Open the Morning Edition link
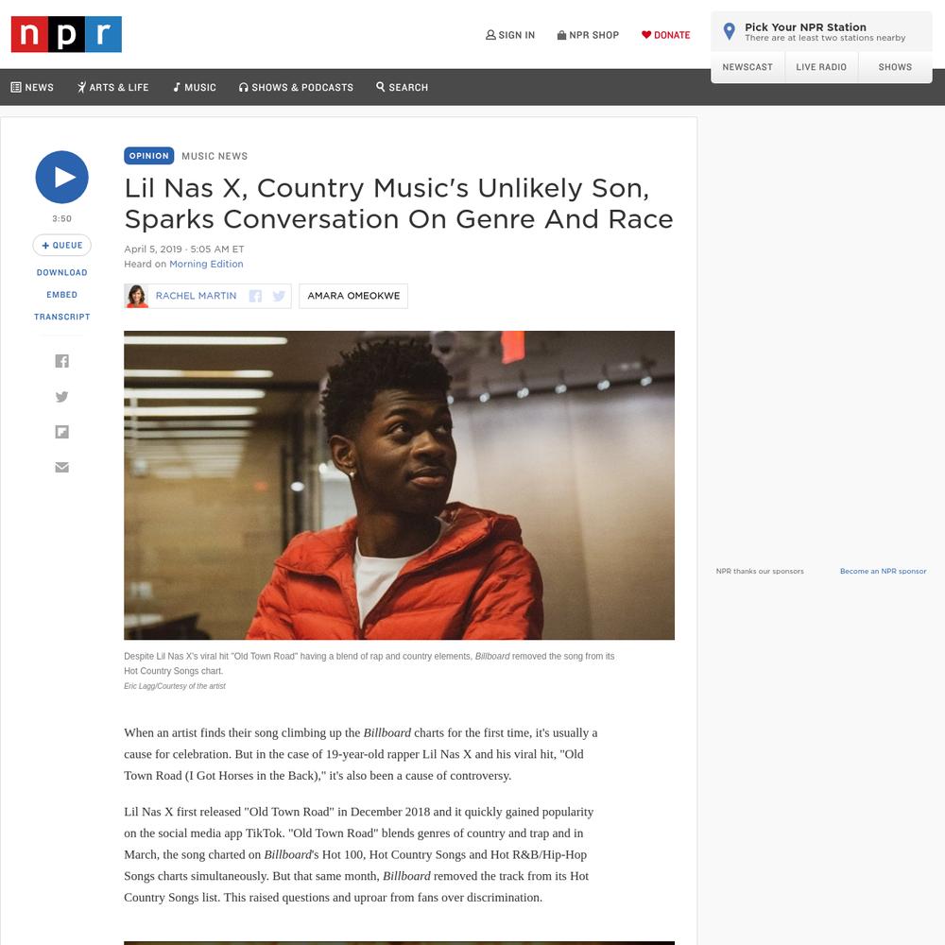This screenshot has height=945, width=945. point(206,264)
